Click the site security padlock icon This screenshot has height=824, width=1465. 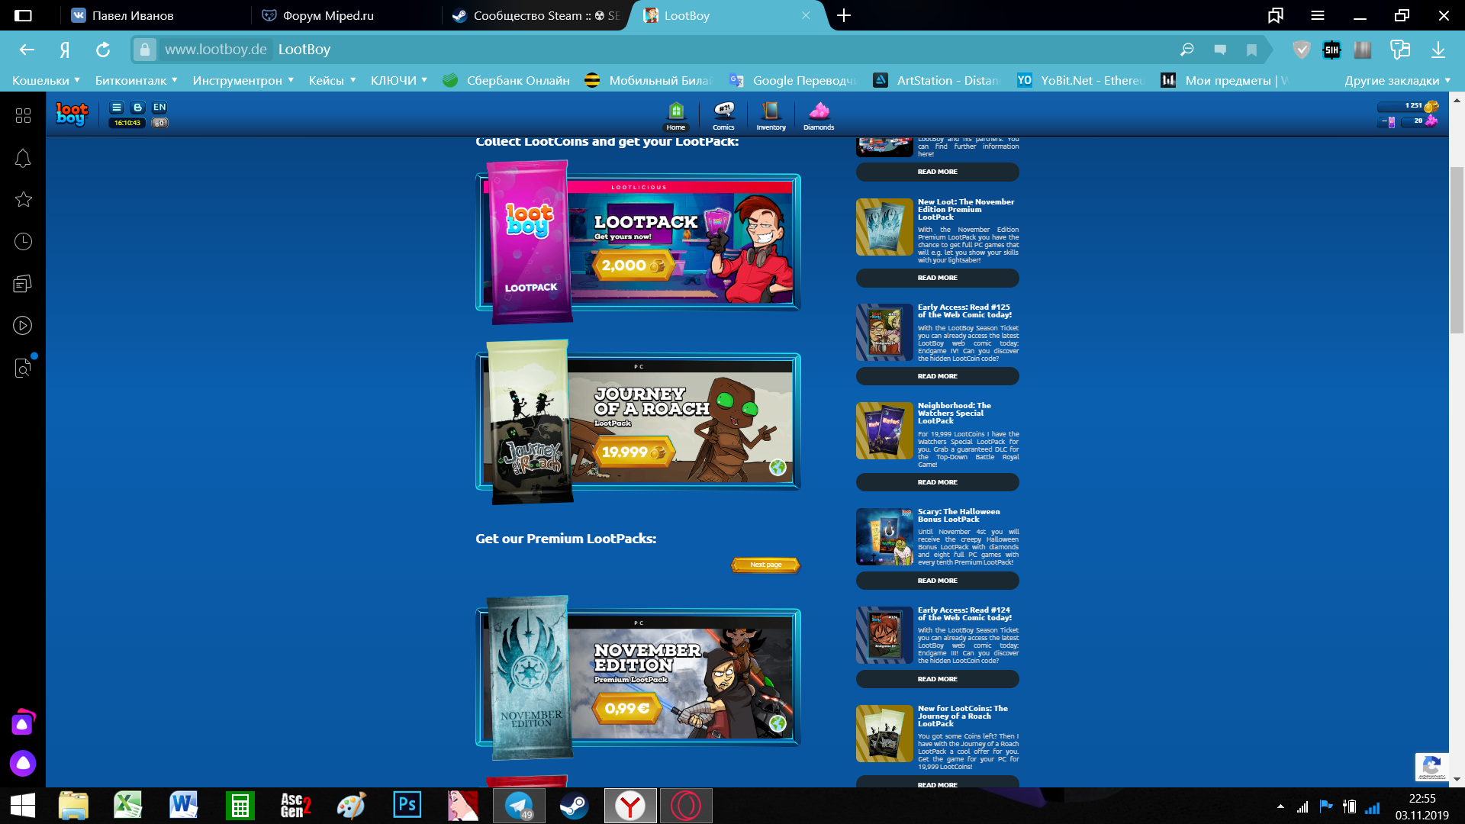(x=144, y=50)
